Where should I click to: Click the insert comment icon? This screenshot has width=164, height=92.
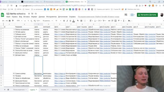pos(112,21)
